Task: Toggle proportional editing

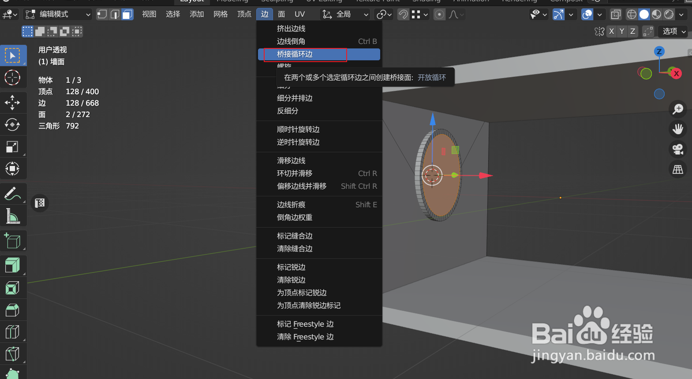Action: (x=439, y=15)
